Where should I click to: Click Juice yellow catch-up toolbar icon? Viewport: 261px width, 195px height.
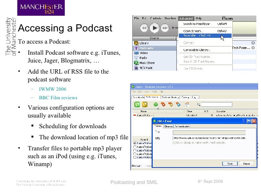pos(145,104)
